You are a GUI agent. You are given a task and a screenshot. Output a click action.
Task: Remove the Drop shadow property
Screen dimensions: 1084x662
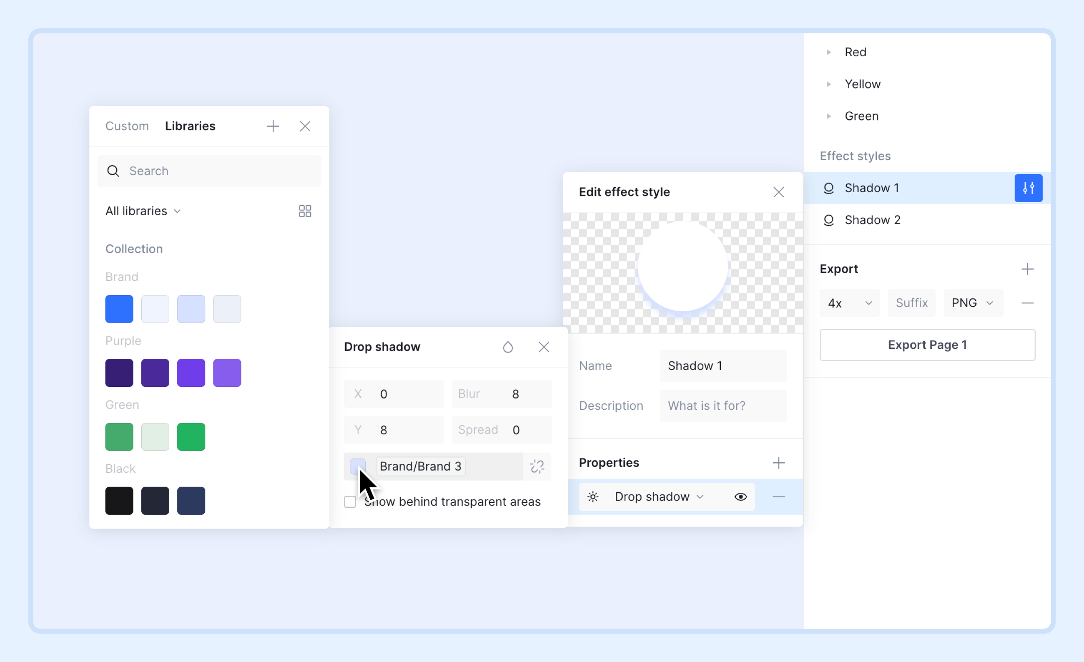pos(778,496)
